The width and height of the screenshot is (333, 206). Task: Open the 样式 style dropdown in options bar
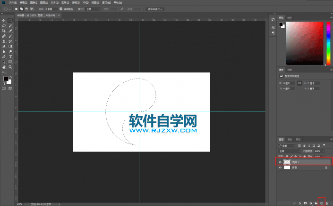tap(93, 9)
